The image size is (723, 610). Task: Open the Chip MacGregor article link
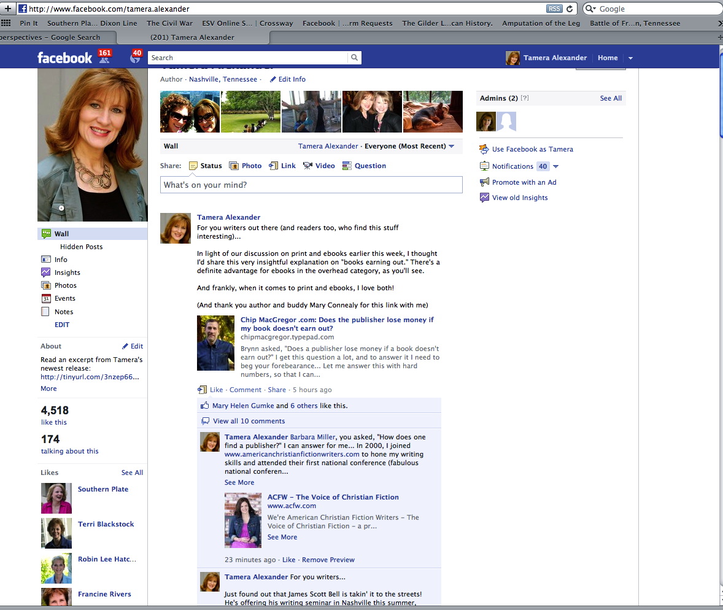(x=337, y=323)
